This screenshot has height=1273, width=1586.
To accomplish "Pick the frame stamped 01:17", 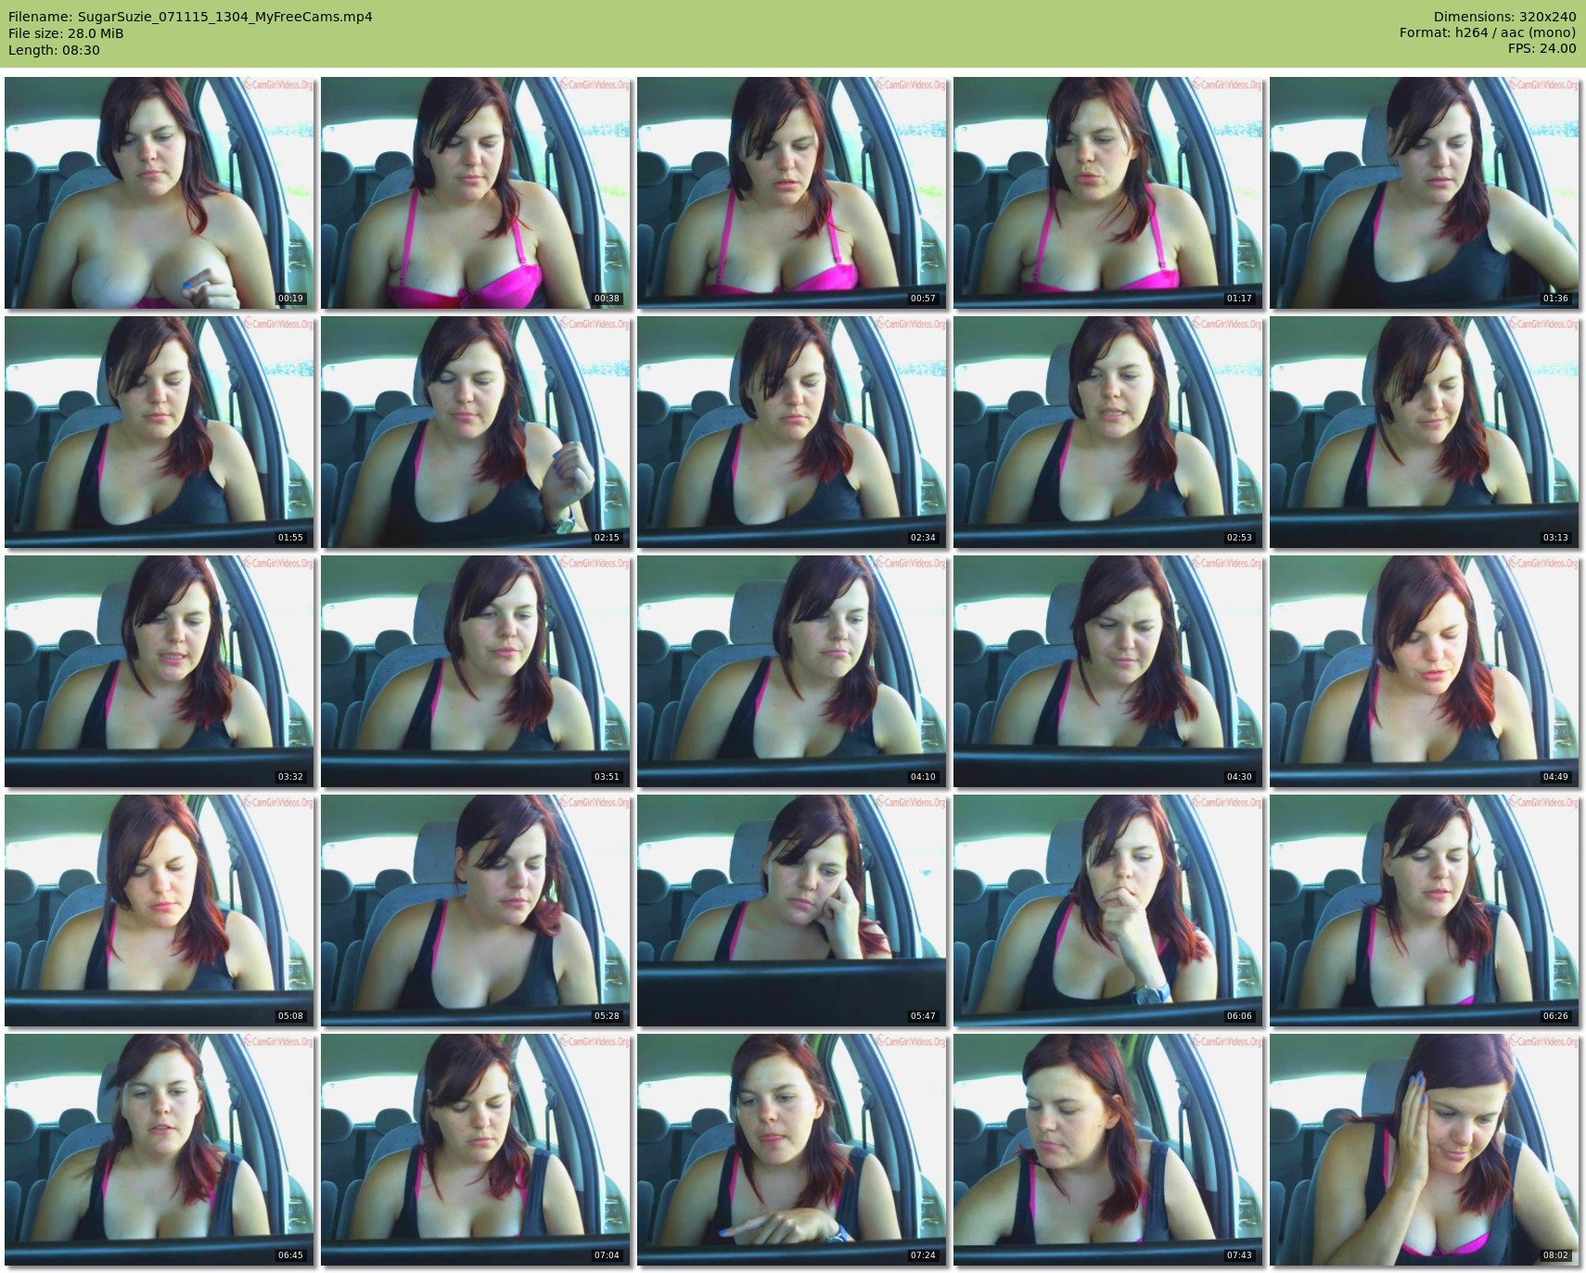I will [1108, 193].
